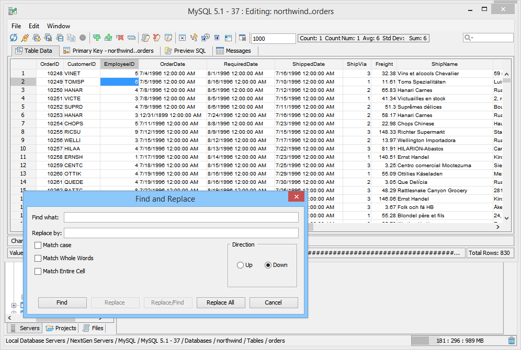Click the row limit field showing 1000

[273, 39]
